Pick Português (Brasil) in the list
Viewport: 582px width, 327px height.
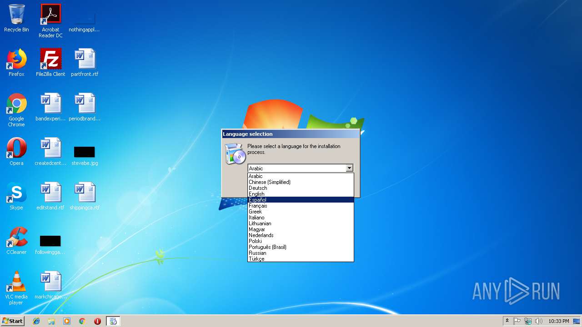coord(301,247)
